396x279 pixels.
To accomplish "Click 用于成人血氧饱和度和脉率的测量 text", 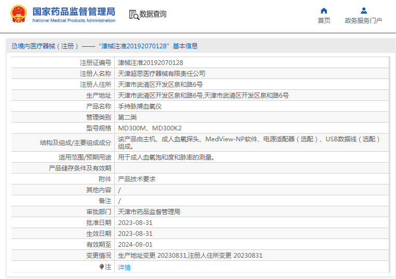I will point(166,157).
